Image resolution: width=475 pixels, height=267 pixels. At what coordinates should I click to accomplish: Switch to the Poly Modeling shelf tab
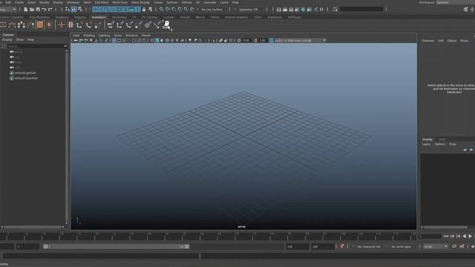pyautogui.click(x=39, y=17)
